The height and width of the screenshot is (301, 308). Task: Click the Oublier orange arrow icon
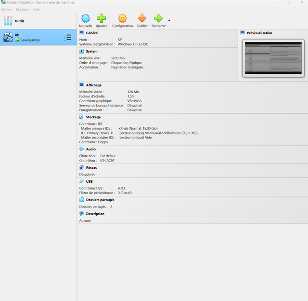pyautogui.click(x=142, y=18)
